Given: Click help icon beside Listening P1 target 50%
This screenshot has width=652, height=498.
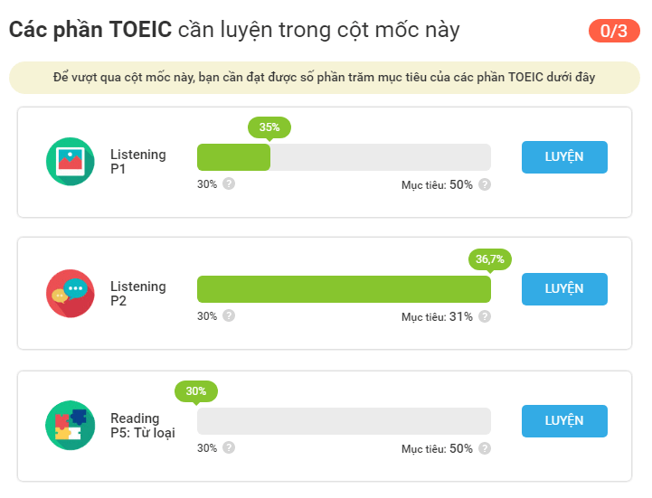Looking at the screenshot, I should (485, 184).
